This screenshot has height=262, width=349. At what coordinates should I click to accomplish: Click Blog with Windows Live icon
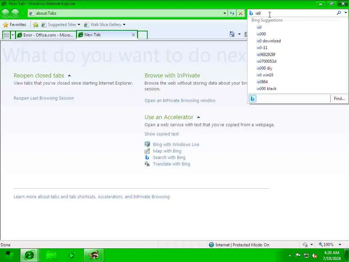(147, 144)
